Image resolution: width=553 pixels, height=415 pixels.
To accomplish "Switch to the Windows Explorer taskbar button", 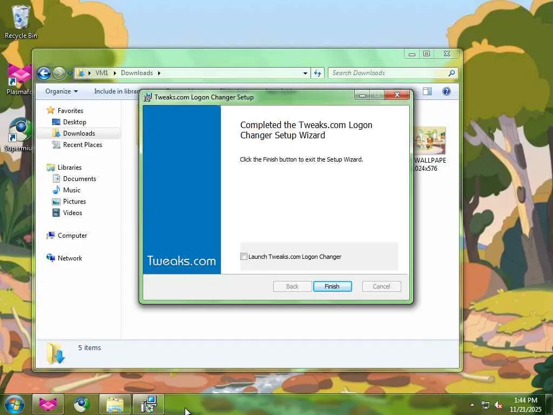I will pos(115,404).
